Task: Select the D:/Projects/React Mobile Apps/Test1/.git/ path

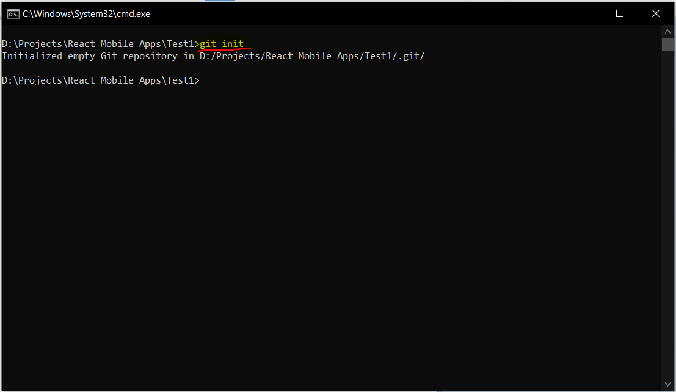Action: coord(311,55)
